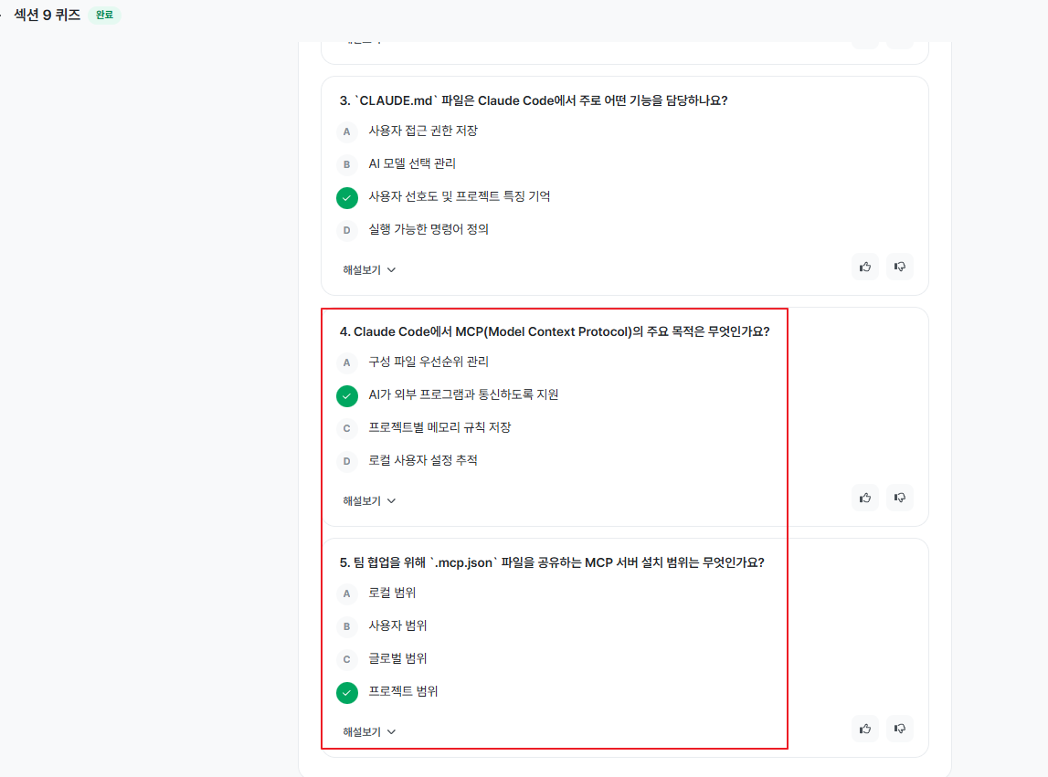Like question 4 with thumbs-up icon
The image size is (1048, 777).
point(864,498)
